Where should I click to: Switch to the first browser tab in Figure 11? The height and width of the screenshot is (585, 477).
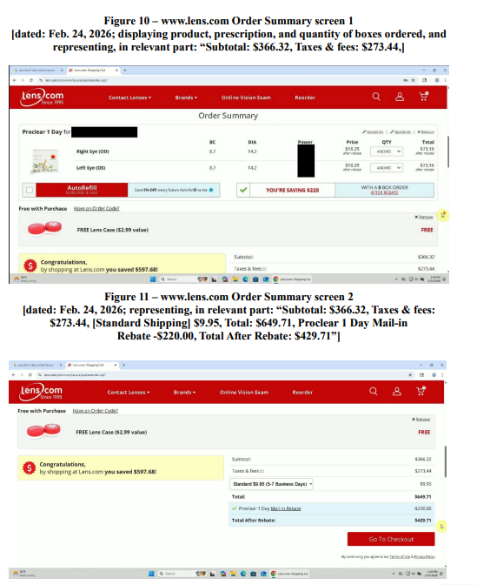(37, 365)
